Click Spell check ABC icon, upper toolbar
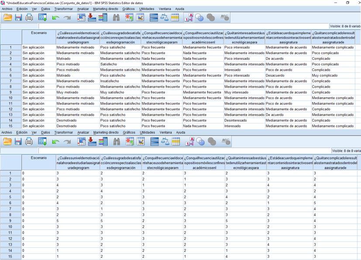 224,17
